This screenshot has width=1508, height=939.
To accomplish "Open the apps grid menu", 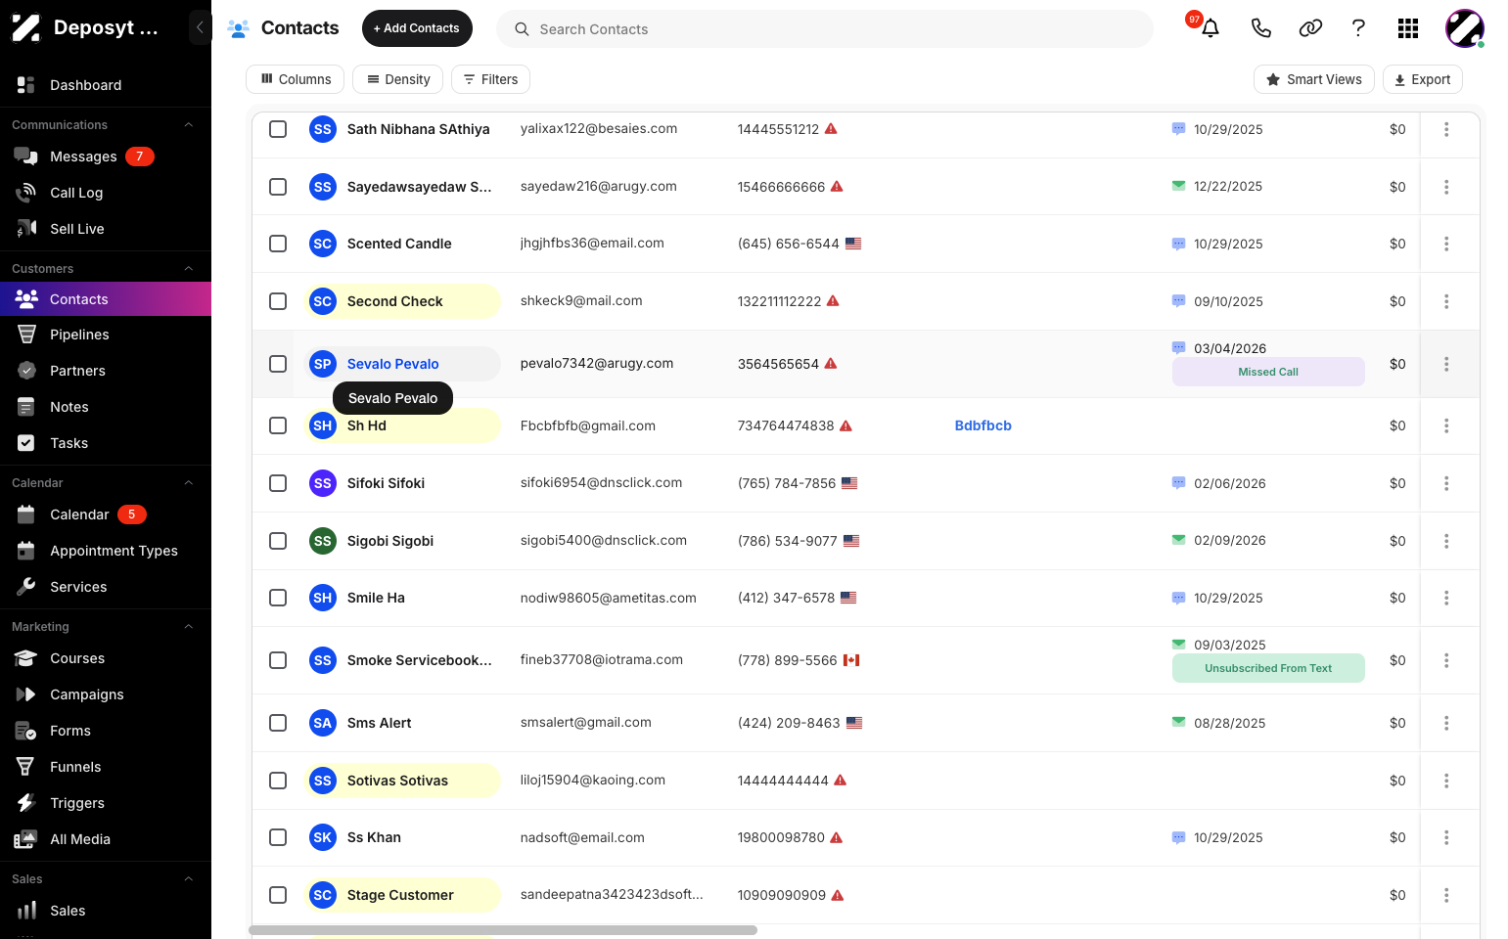I will pyautogui.click(x=1408, y=28).
